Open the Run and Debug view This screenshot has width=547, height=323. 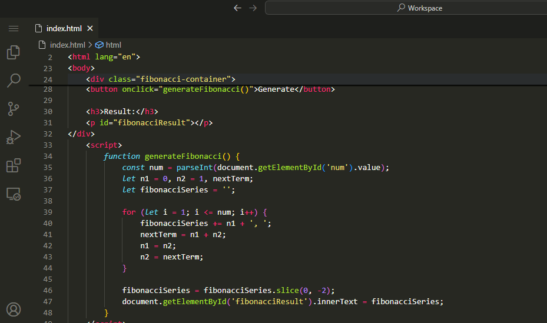(x=14, y=137)
